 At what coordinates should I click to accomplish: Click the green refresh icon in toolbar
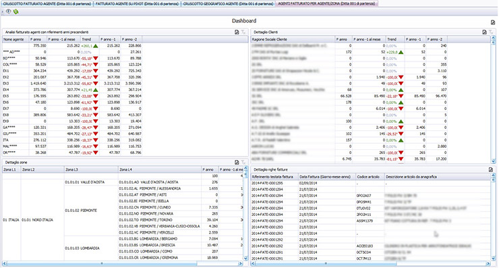click(16, 11)
